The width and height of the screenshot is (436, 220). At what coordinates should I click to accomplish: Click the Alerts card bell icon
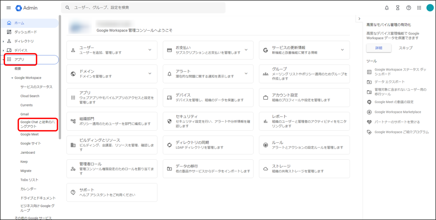(169, 73)
